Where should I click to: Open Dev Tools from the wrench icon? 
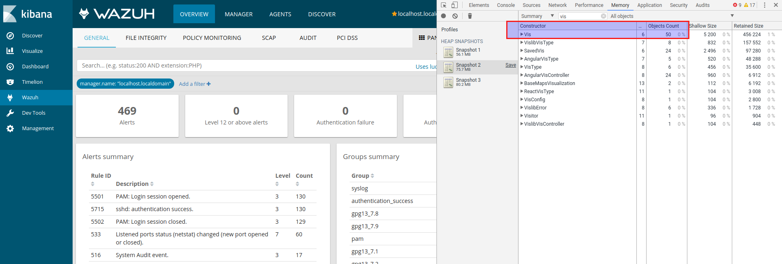point(10,113)
